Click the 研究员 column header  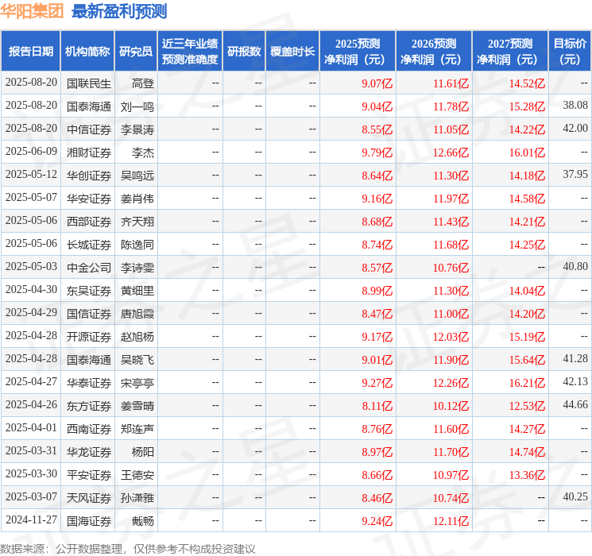pos(136,52)
